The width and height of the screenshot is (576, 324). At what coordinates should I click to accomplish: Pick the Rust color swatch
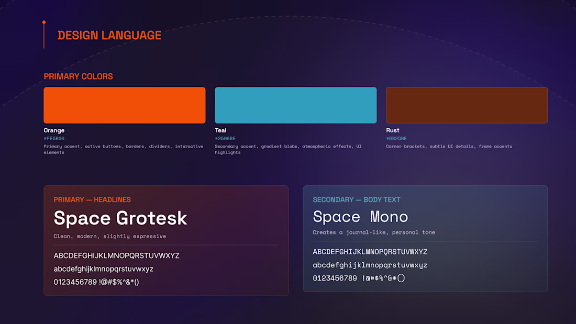point(467,105)
